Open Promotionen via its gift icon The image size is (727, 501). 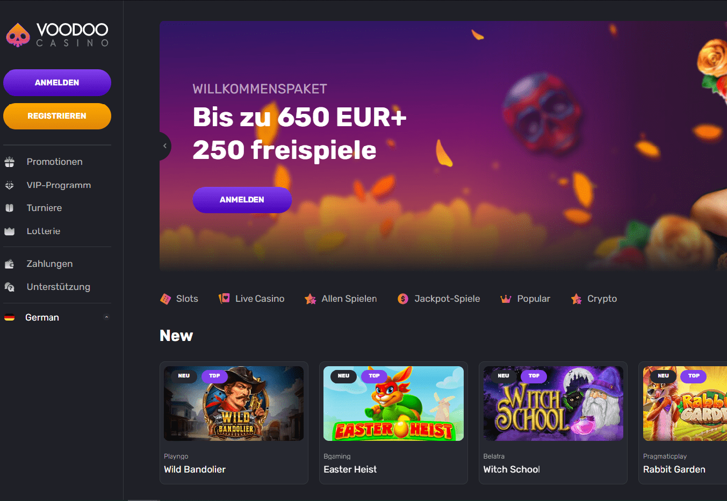(10, 162)
